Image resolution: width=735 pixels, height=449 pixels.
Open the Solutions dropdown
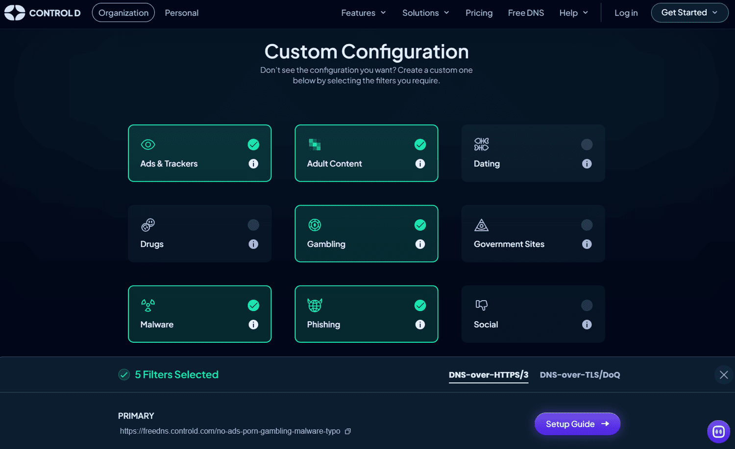pos(425,13)
